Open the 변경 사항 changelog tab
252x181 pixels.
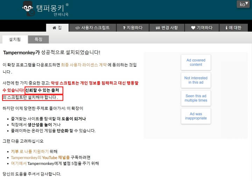coord(167,28)
